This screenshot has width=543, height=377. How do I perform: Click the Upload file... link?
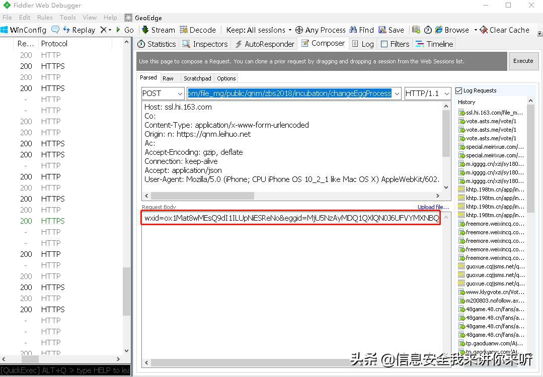tap(433, 207)
